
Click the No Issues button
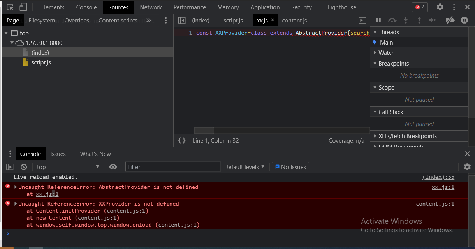click(290, 167)
